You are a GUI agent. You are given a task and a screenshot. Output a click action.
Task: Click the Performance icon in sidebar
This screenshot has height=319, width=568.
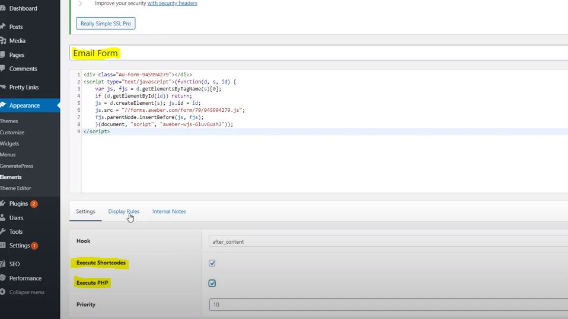coord(2,278)
